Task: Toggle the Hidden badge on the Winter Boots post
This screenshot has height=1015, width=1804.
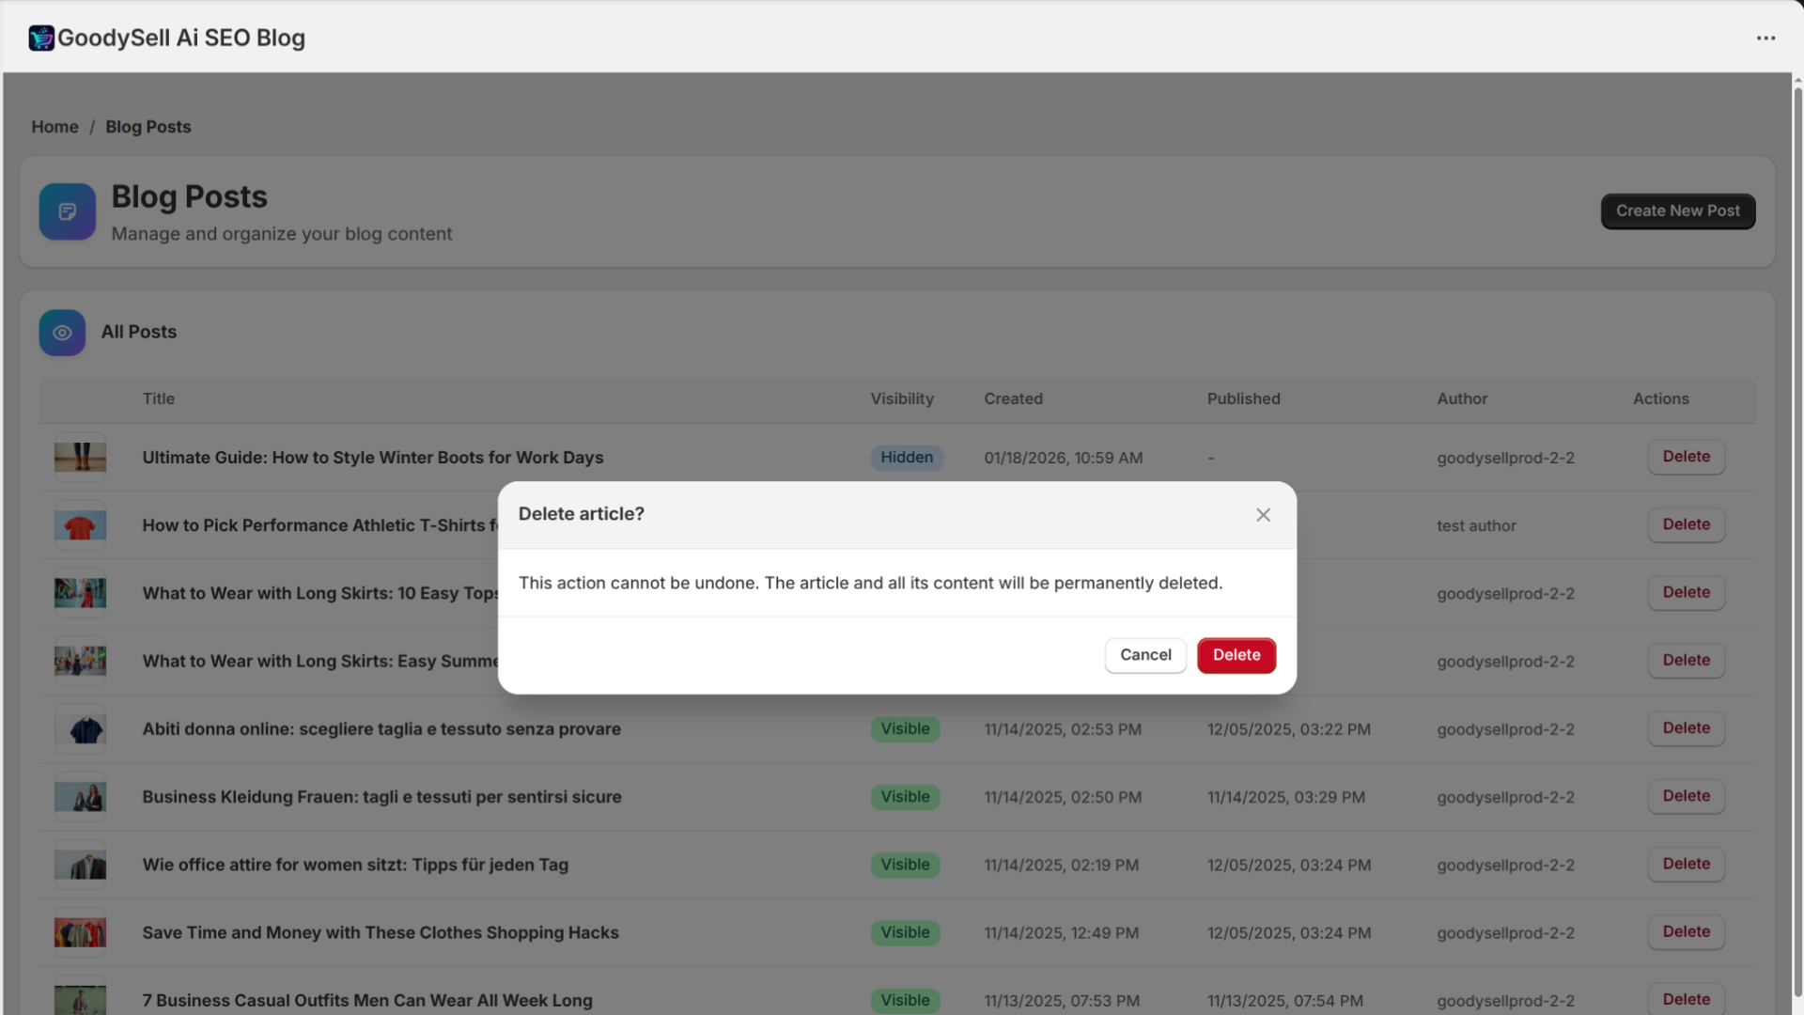Action: pyautogui.click(x=906, y=458)
